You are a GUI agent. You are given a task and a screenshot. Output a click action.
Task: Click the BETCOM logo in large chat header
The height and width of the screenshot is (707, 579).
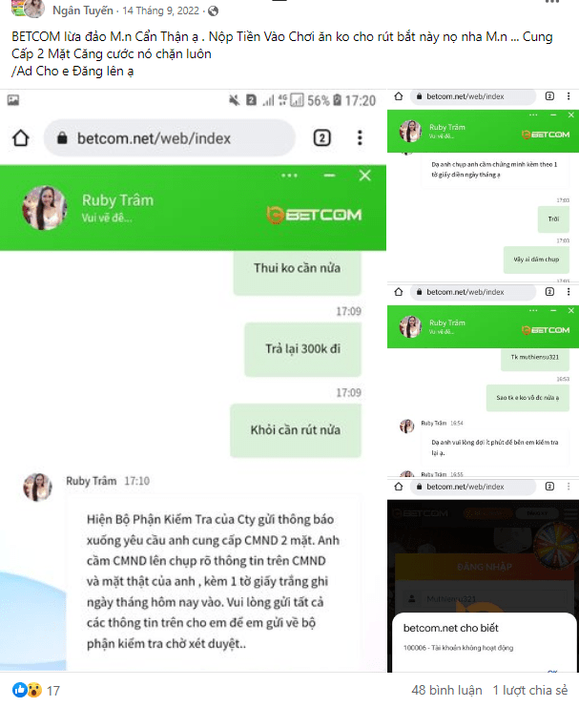pos(314,215)
